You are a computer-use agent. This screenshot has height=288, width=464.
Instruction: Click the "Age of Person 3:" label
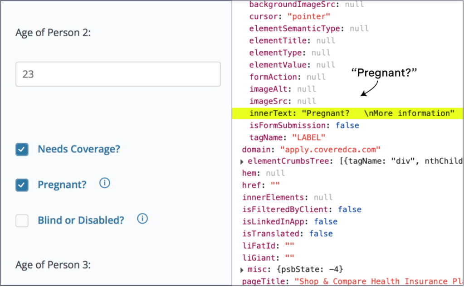coord(53,265)
